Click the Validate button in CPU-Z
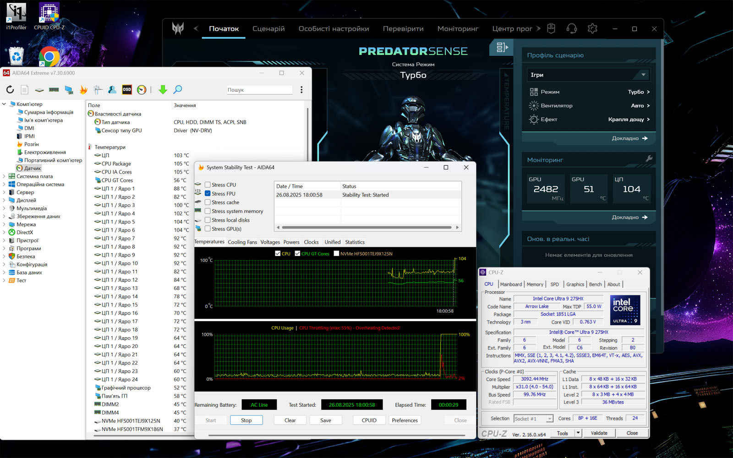This screenshot has height=458, width=733. tap(599, 433)
